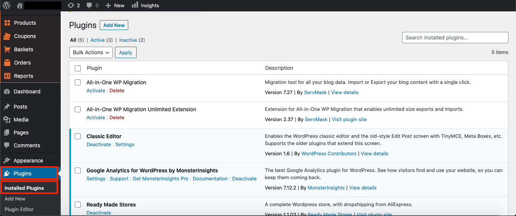Open the site home icon
The image size is (516, 216).
pos(20,5)
